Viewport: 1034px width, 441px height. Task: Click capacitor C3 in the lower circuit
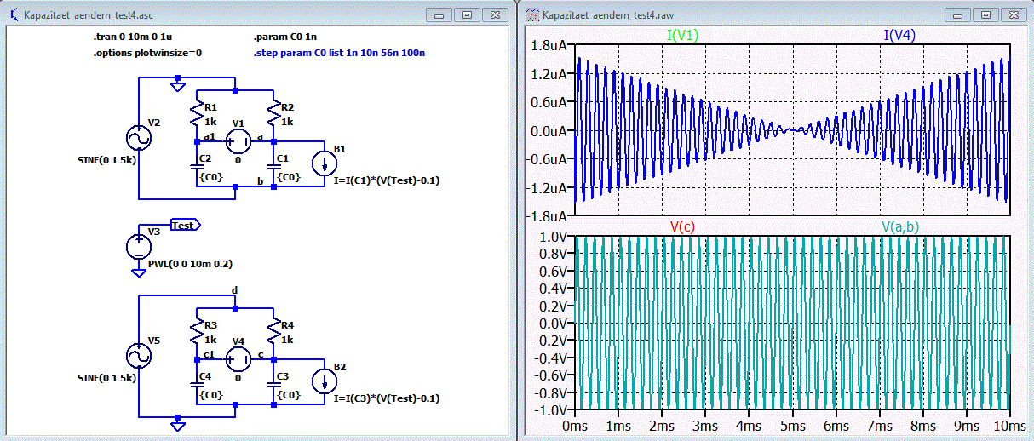pos(274,385)
